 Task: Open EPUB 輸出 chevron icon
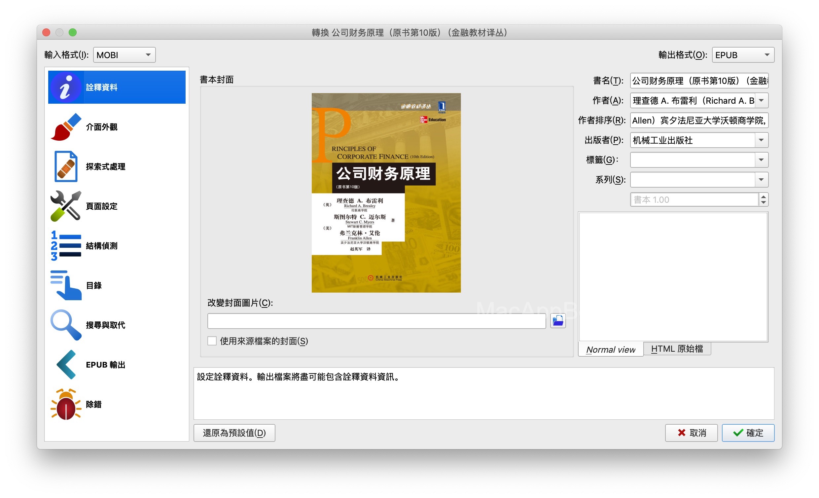(65, 364)
